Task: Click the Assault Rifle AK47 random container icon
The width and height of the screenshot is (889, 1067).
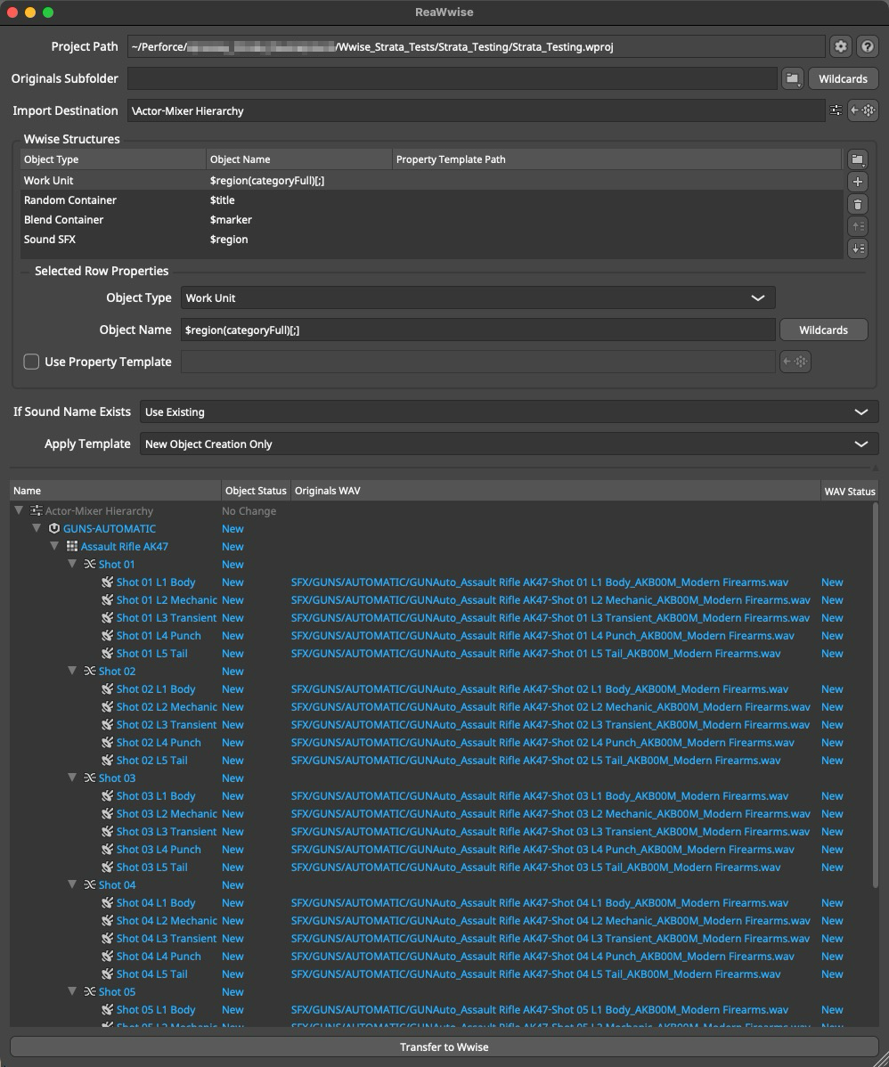Action: (x=72, y=547)
